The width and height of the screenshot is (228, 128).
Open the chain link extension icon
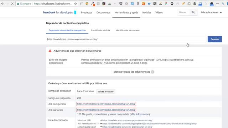click(x=223, y=4)
